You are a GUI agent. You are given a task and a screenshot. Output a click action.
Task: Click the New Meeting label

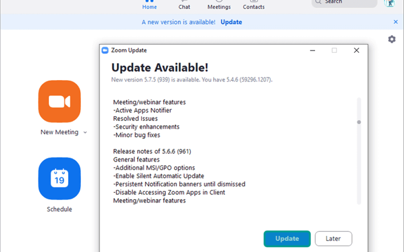(x=60, y=132)
